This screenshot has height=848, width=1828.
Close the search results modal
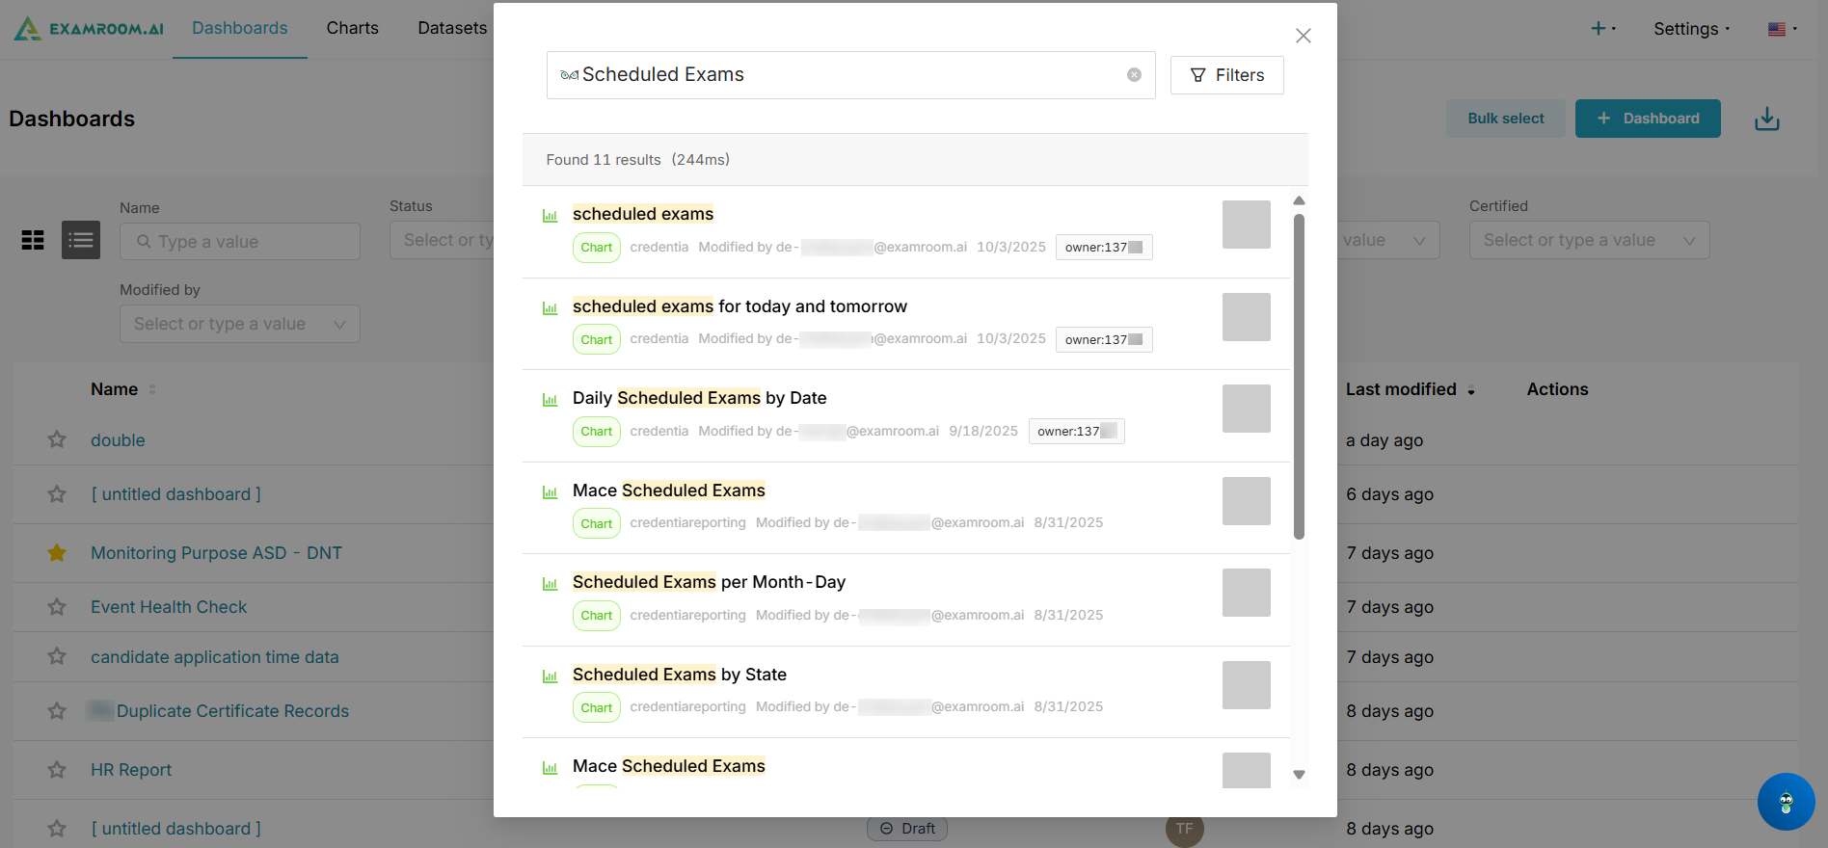pyautogui.click(x=1303, y=36)
